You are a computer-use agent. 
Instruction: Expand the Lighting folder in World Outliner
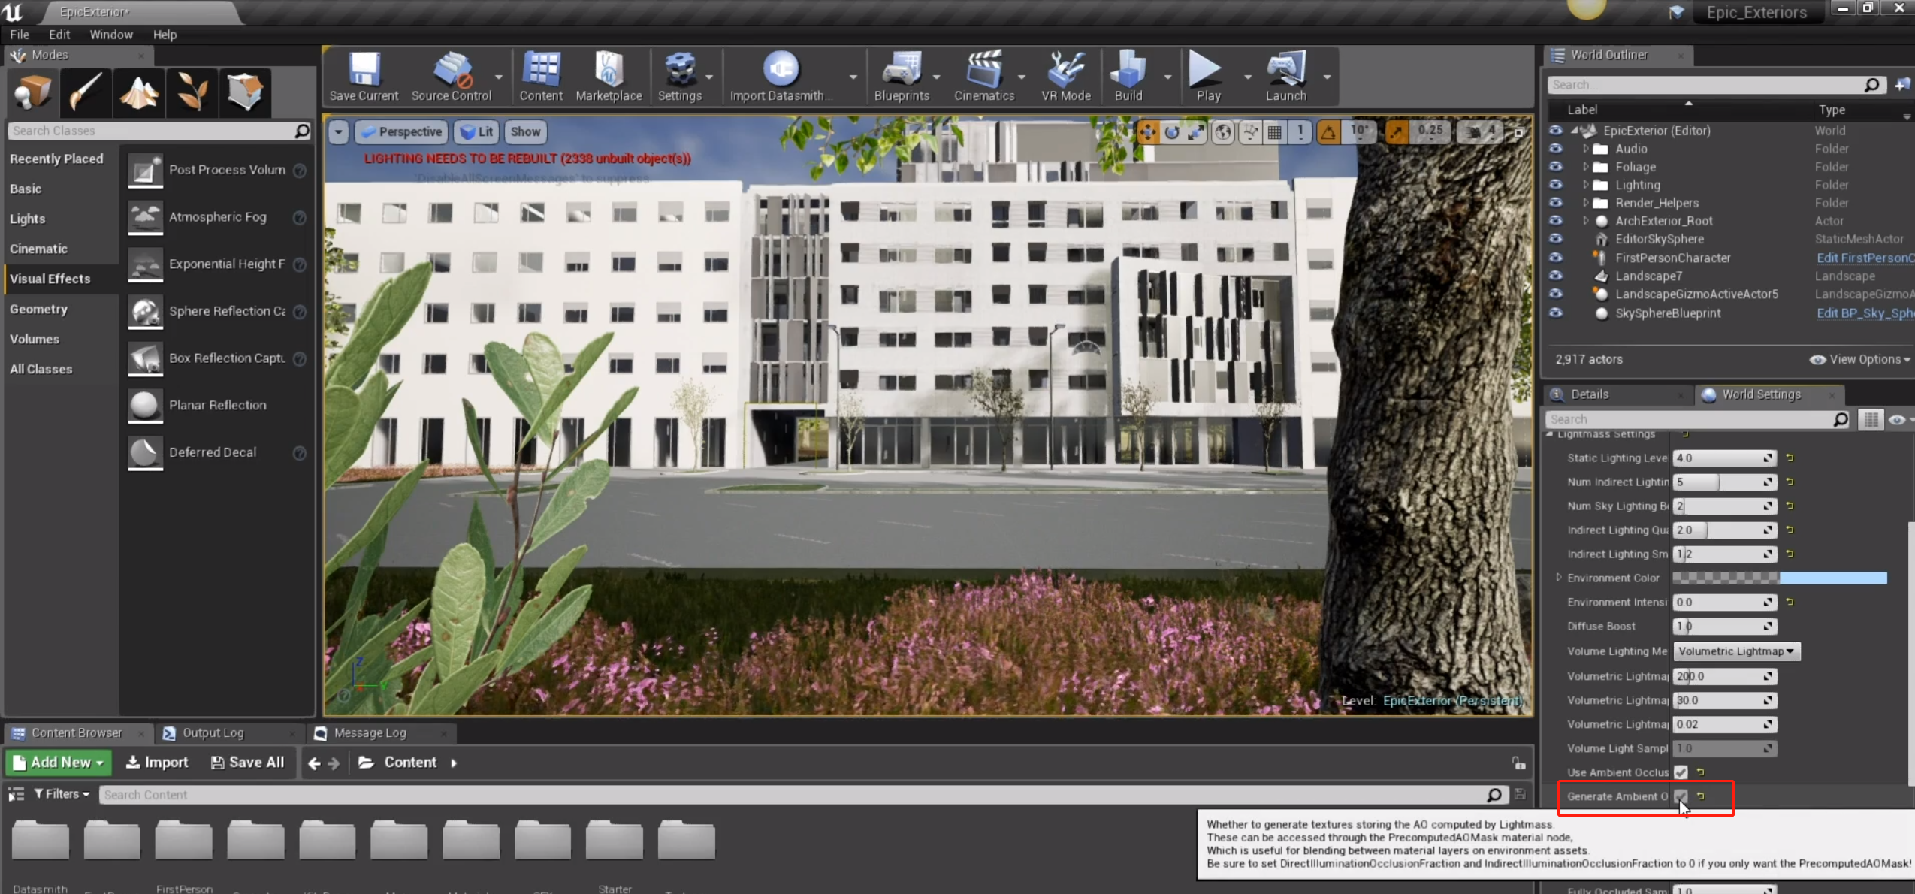coord(1586,185)
